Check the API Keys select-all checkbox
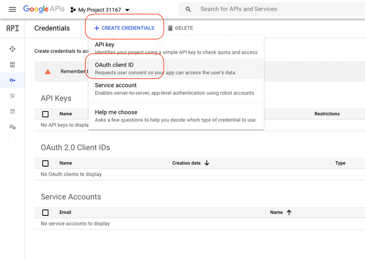365x260 pixels. coord(45,114)
